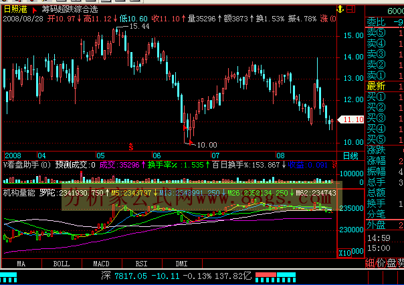404x285 pixels.
Task: Click the X10 scale button
Action: [x=344, y=252]
